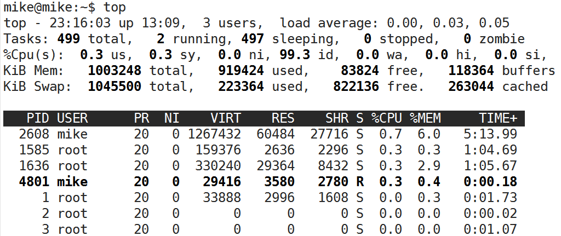Click the 1003248 total memory value
The image size is (561, 236).
[x=115, y=71]
